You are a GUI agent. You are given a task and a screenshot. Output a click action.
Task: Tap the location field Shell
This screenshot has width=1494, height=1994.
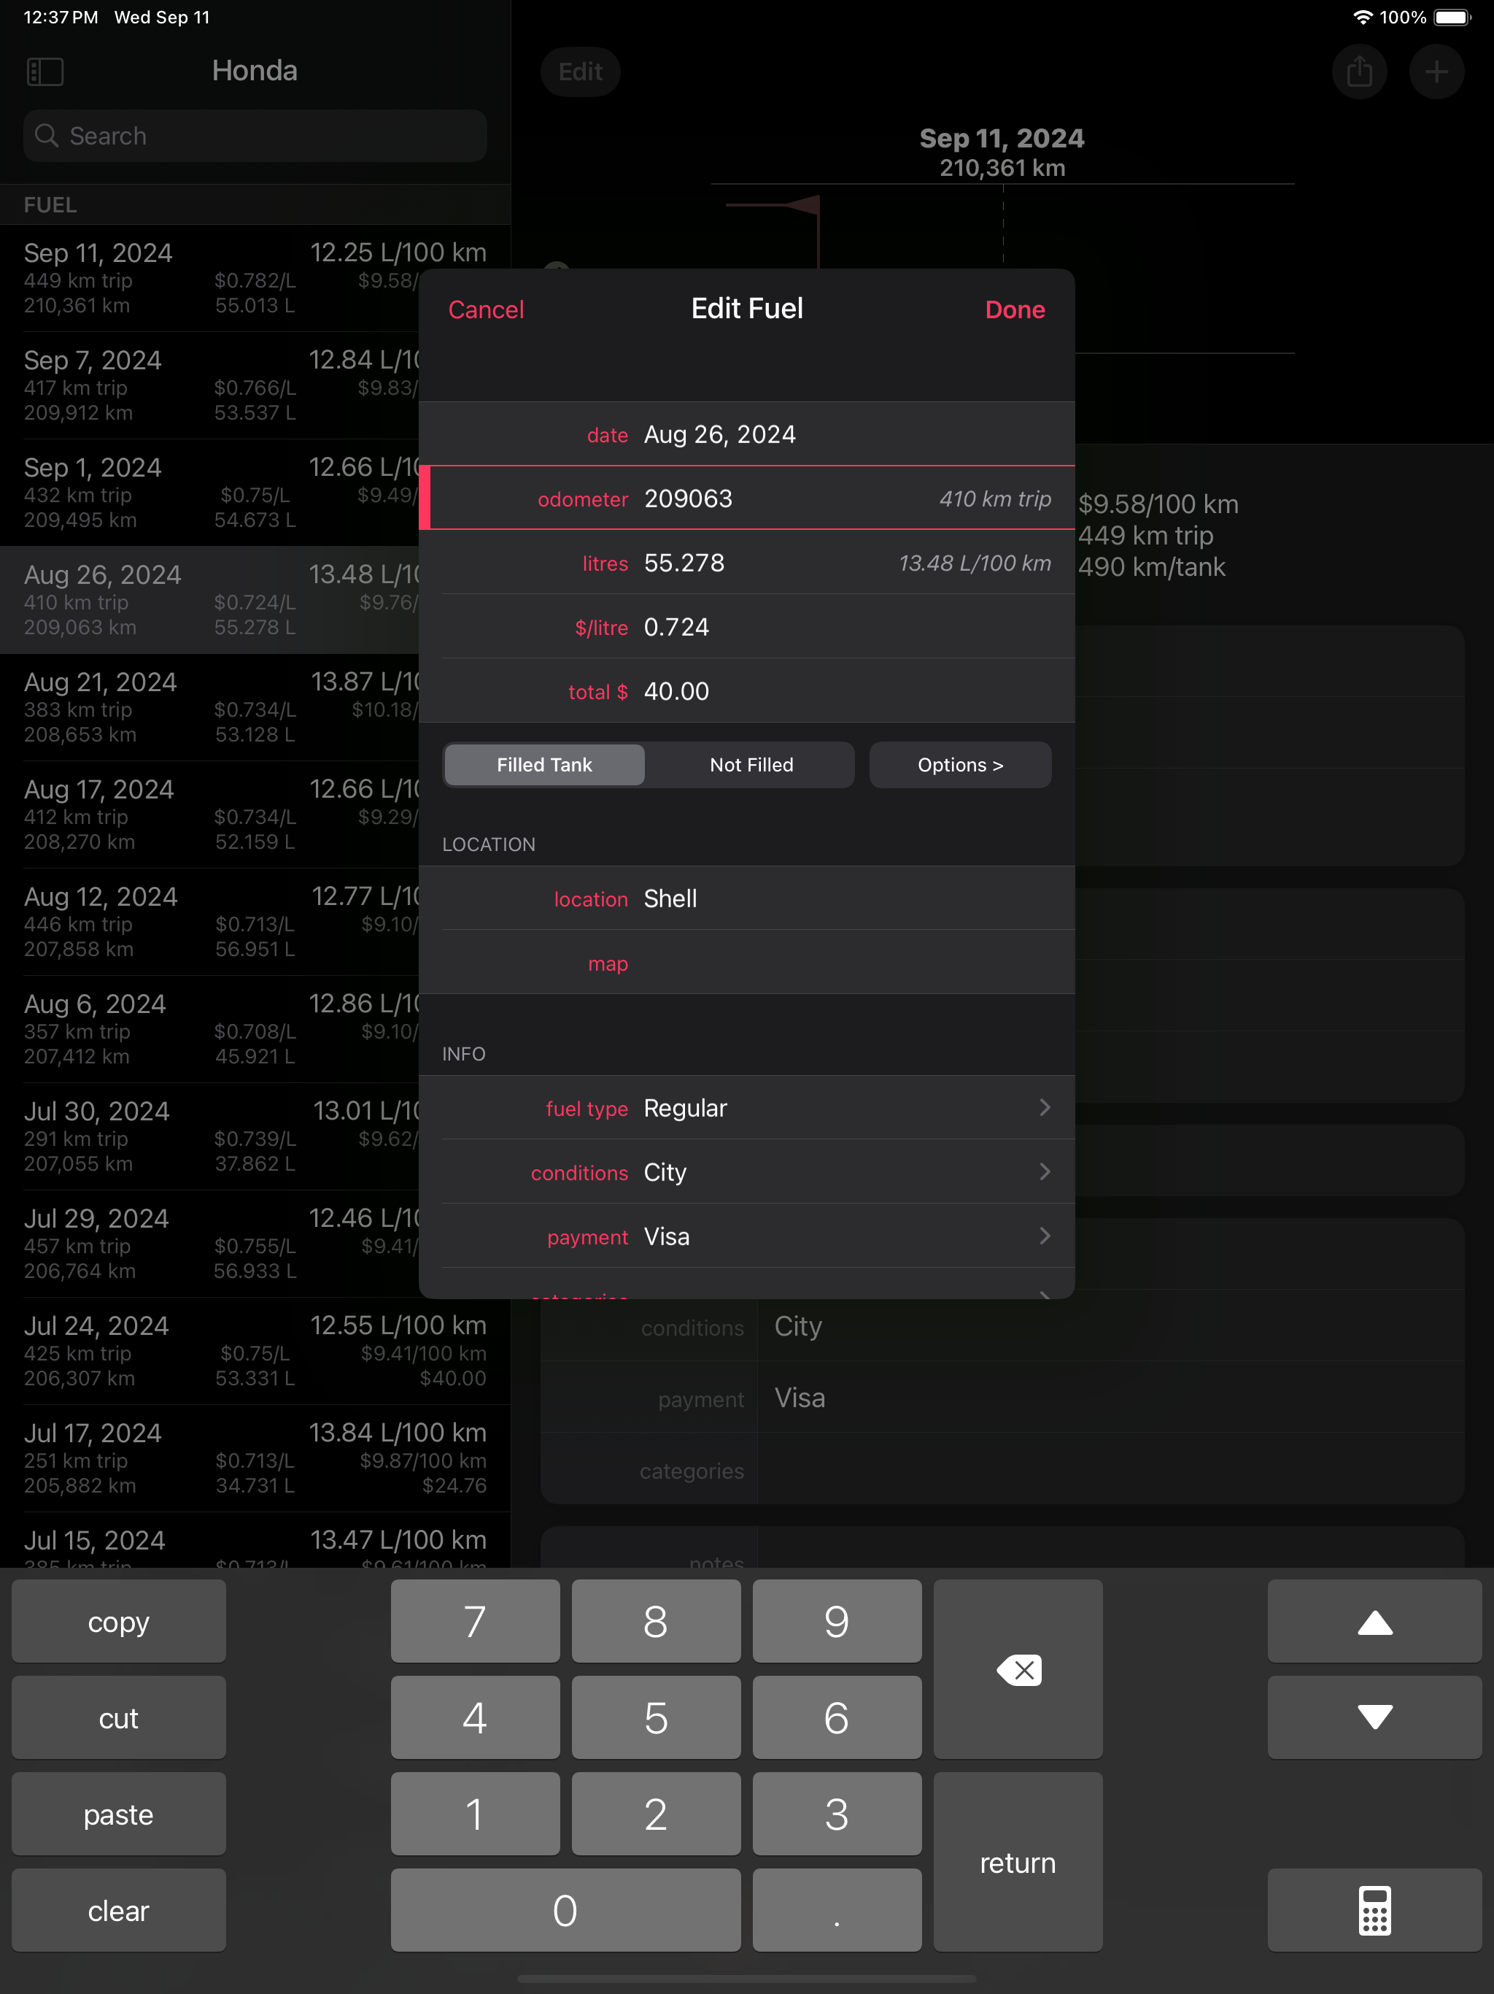747,898
